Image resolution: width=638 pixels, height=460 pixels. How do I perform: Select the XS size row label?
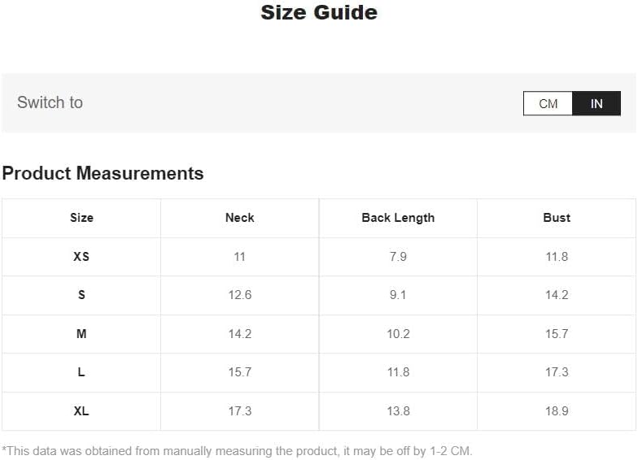click(81, 257)
